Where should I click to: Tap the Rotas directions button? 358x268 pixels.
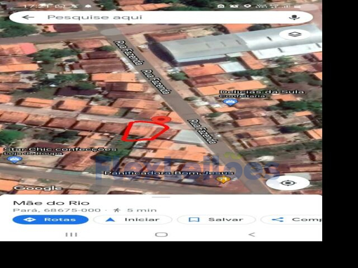50,219
